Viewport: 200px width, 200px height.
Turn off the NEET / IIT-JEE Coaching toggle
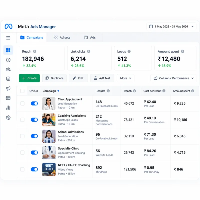tap(34, 169)
